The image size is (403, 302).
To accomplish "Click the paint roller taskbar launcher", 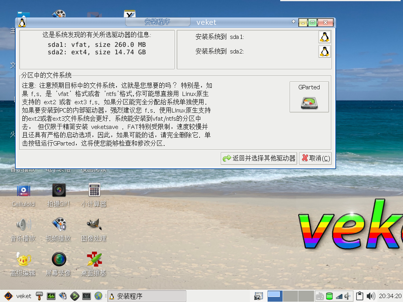I will (39, 296).
